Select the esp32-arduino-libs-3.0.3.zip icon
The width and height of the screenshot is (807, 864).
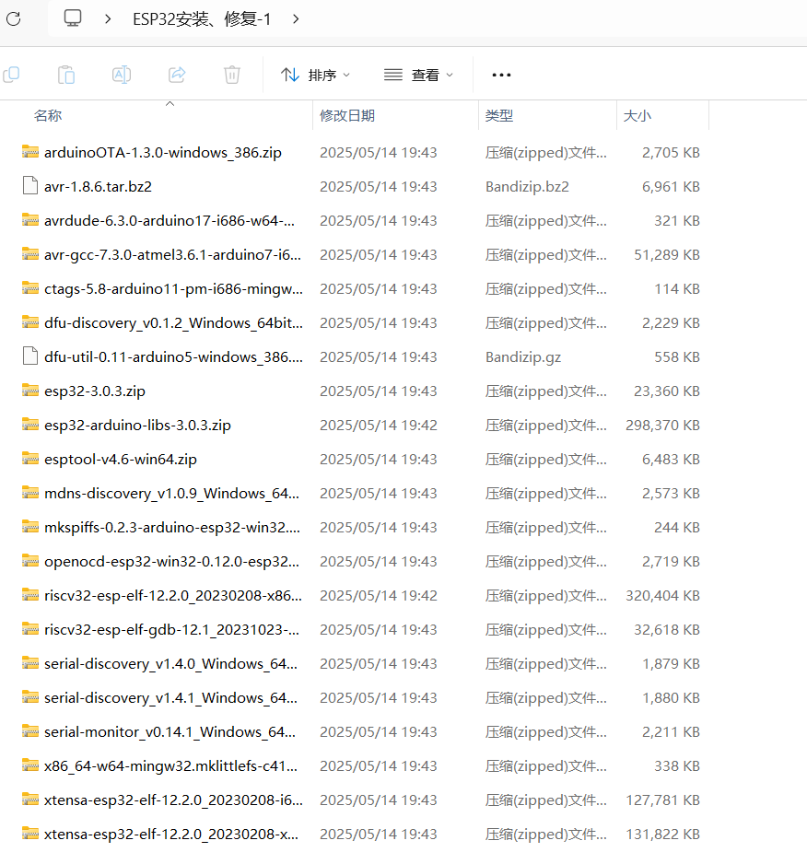(x=30, y=425)
